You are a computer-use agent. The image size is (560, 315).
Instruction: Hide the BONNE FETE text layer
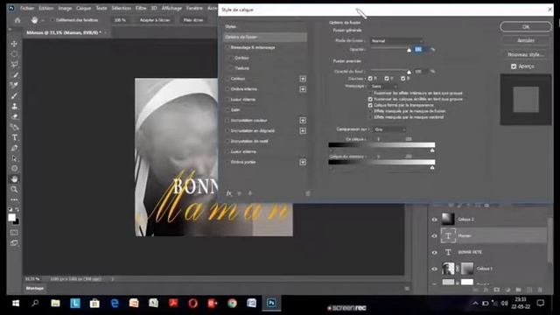point(434,253)
